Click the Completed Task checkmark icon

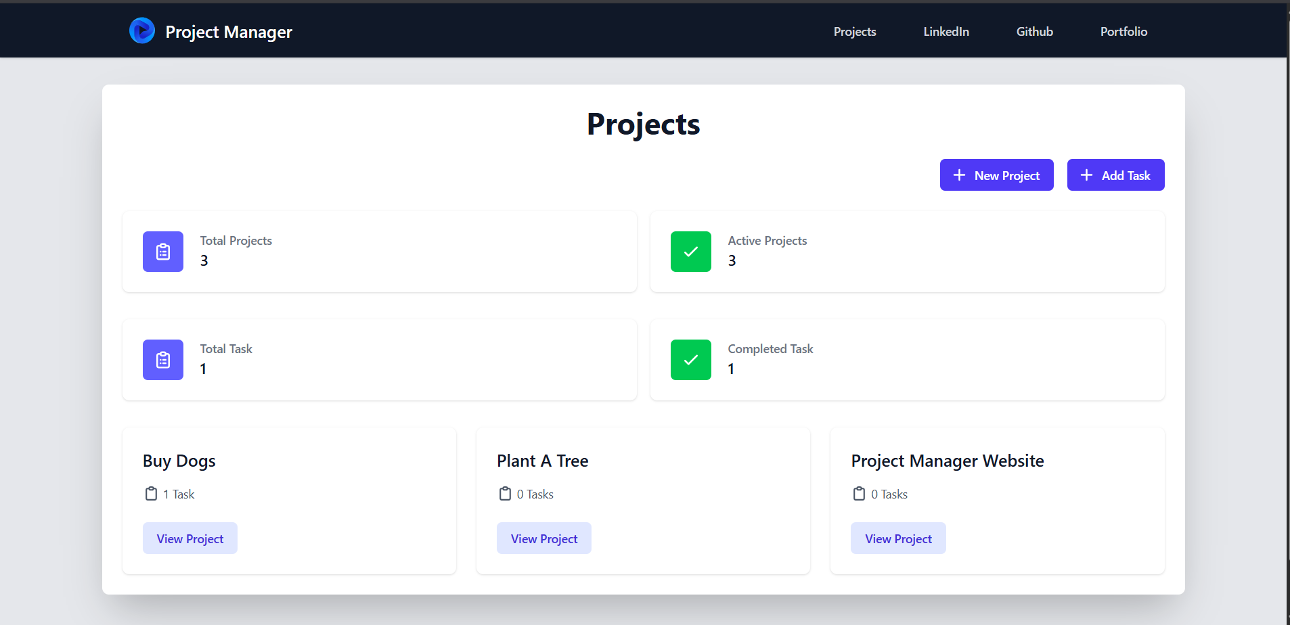tap(690, 359)
